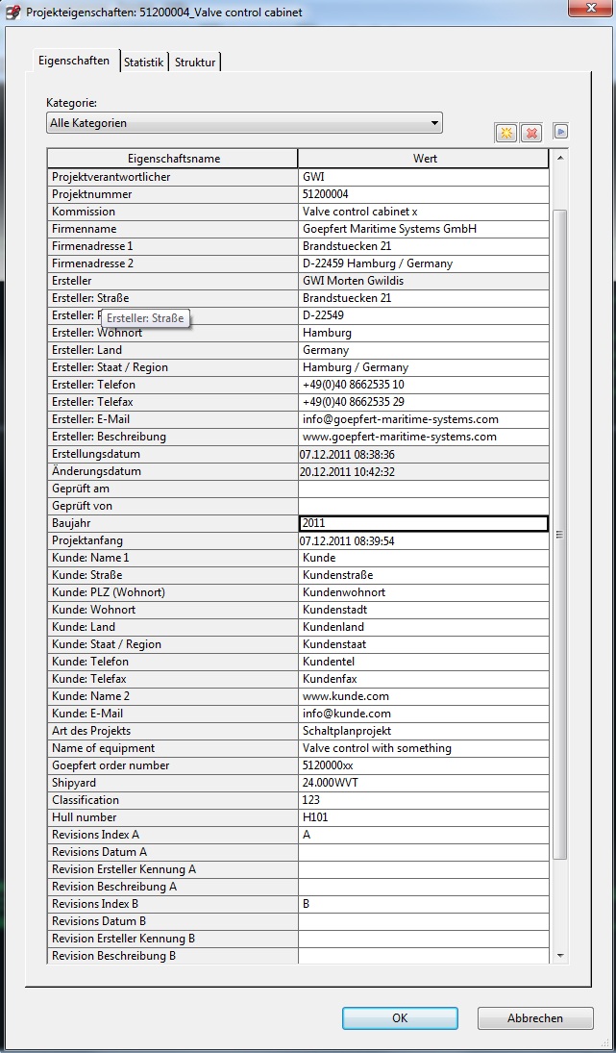Click the Änderungsdatum value cell
The height and width of the screenshot is (1053, 616).
(424, 471)
